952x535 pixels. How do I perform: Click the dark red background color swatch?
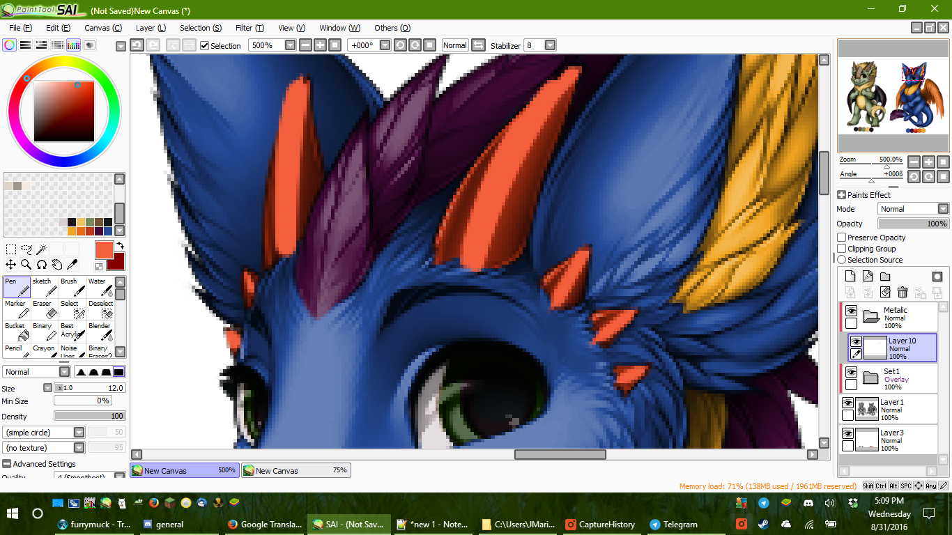[116, 262]
